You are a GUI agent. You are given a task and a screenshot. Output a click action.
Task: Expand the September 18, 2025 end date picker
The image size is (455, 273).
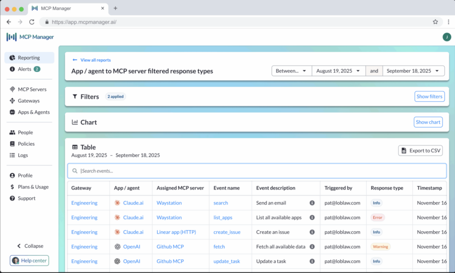pyautogui.click(x=413, y=71)
